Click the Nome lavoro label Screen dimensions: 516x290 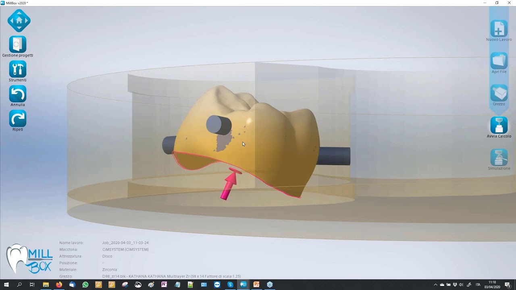point(71,243)
